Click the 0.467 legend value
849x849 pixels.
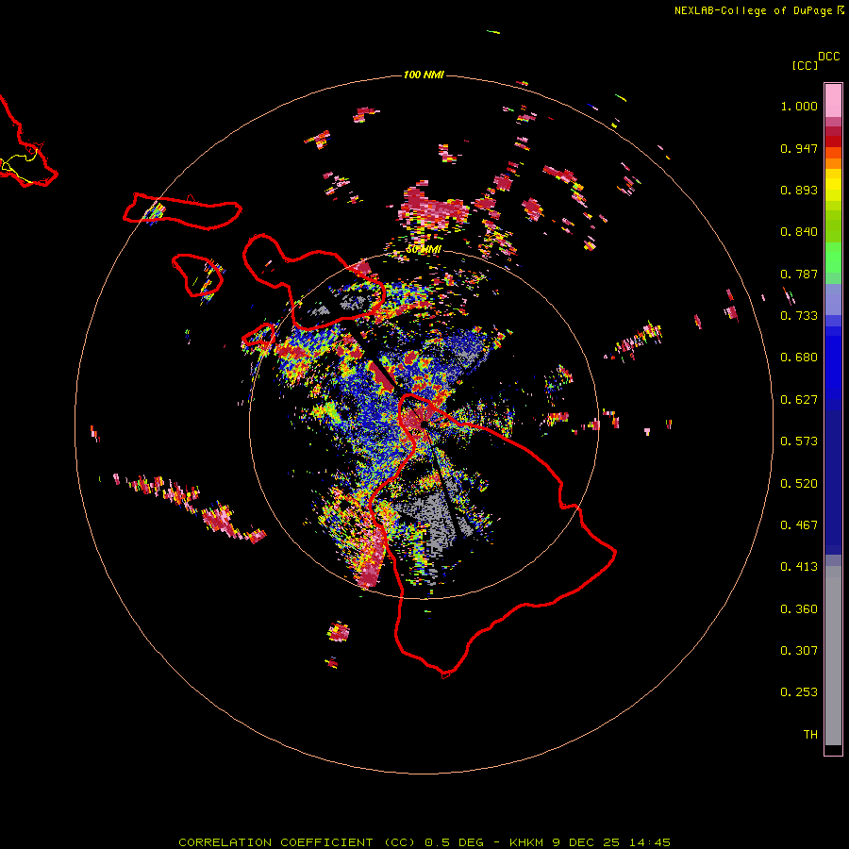799,525
